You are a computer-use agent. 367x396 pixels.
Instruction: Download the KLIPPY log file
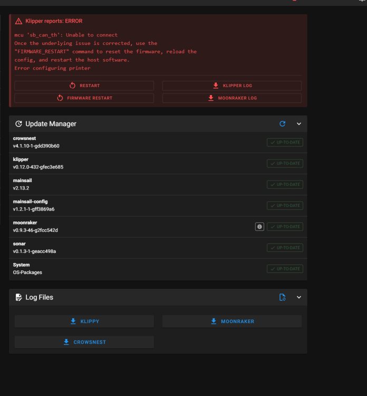[x=84, y=321]
